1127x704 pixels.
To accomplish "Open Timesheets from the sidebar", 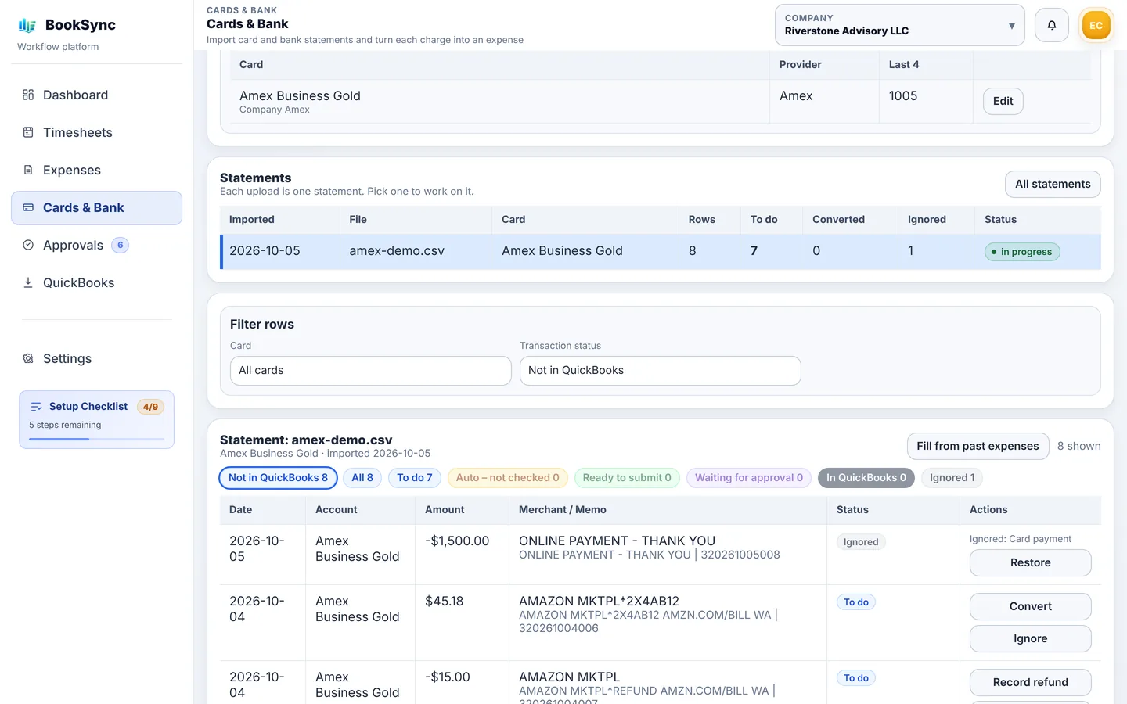I will coord(96,132).
